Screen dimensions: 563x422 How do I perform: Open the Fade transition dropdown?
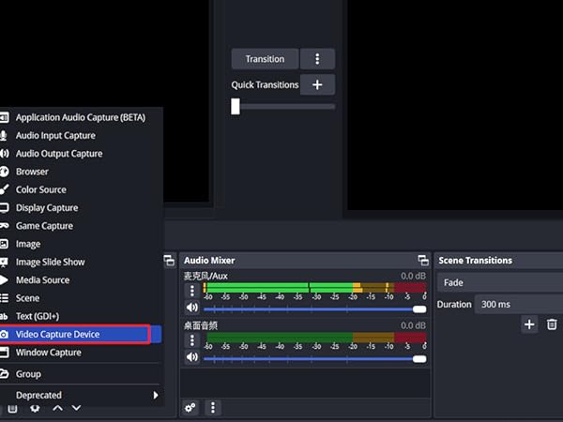click(499, 282)
